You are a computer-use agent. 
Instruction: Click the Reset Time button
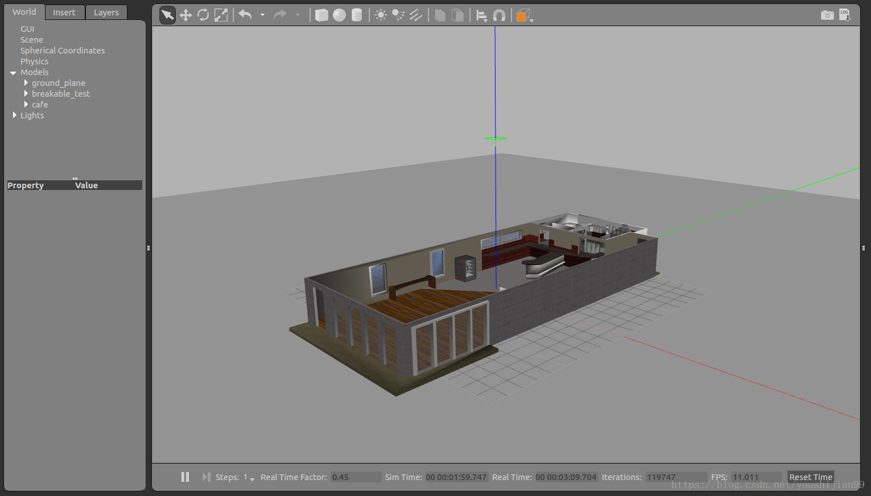[811, 477]
